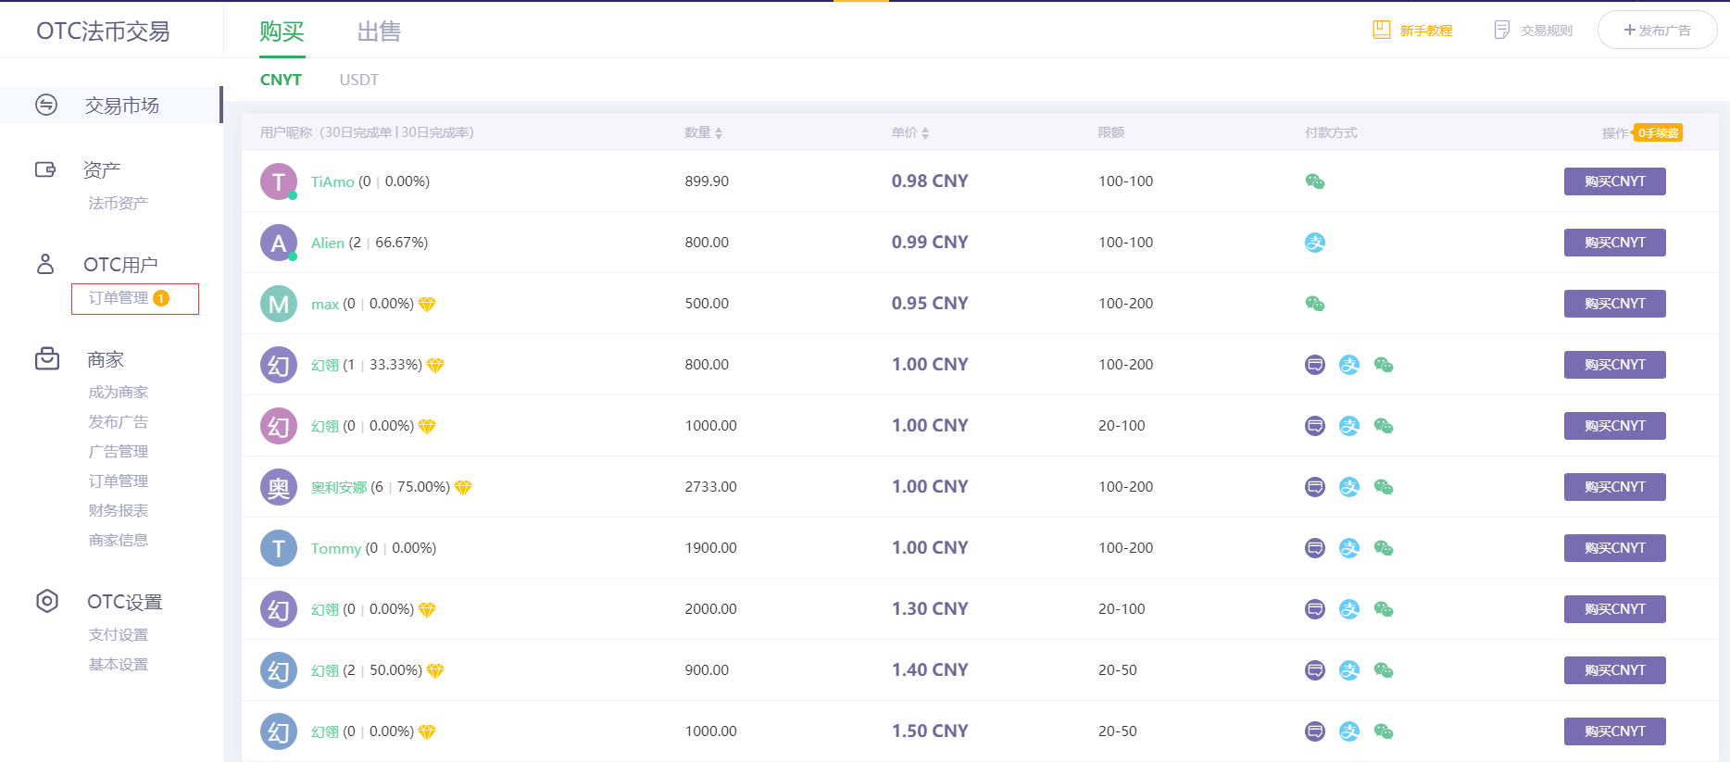Image resolution: width=1730 pixels, height=762 pixels.
Task: Open 商家信息 in sidebar
Action: click(118, 540)
